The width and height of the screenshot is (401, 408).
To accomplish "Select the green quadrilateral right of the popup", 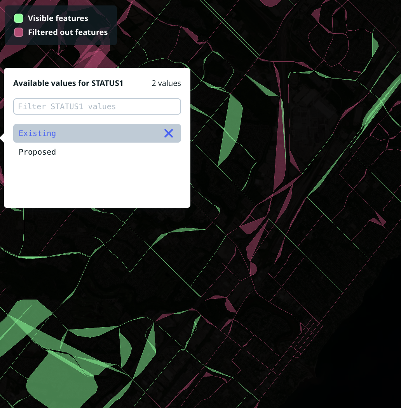I will point(231,128).
